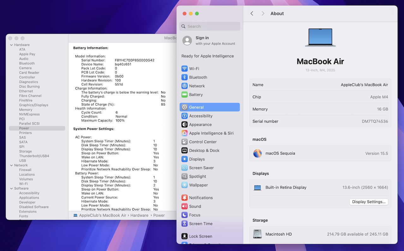Click the Version 15.5 text

coord(377,154)
